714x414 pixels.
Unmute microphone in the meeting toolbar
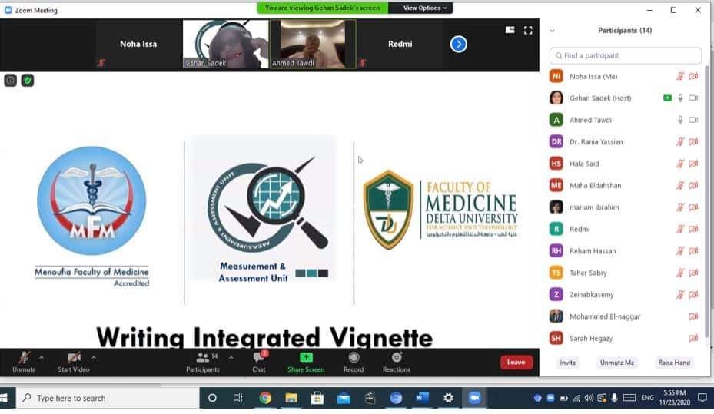coord(24,362)
